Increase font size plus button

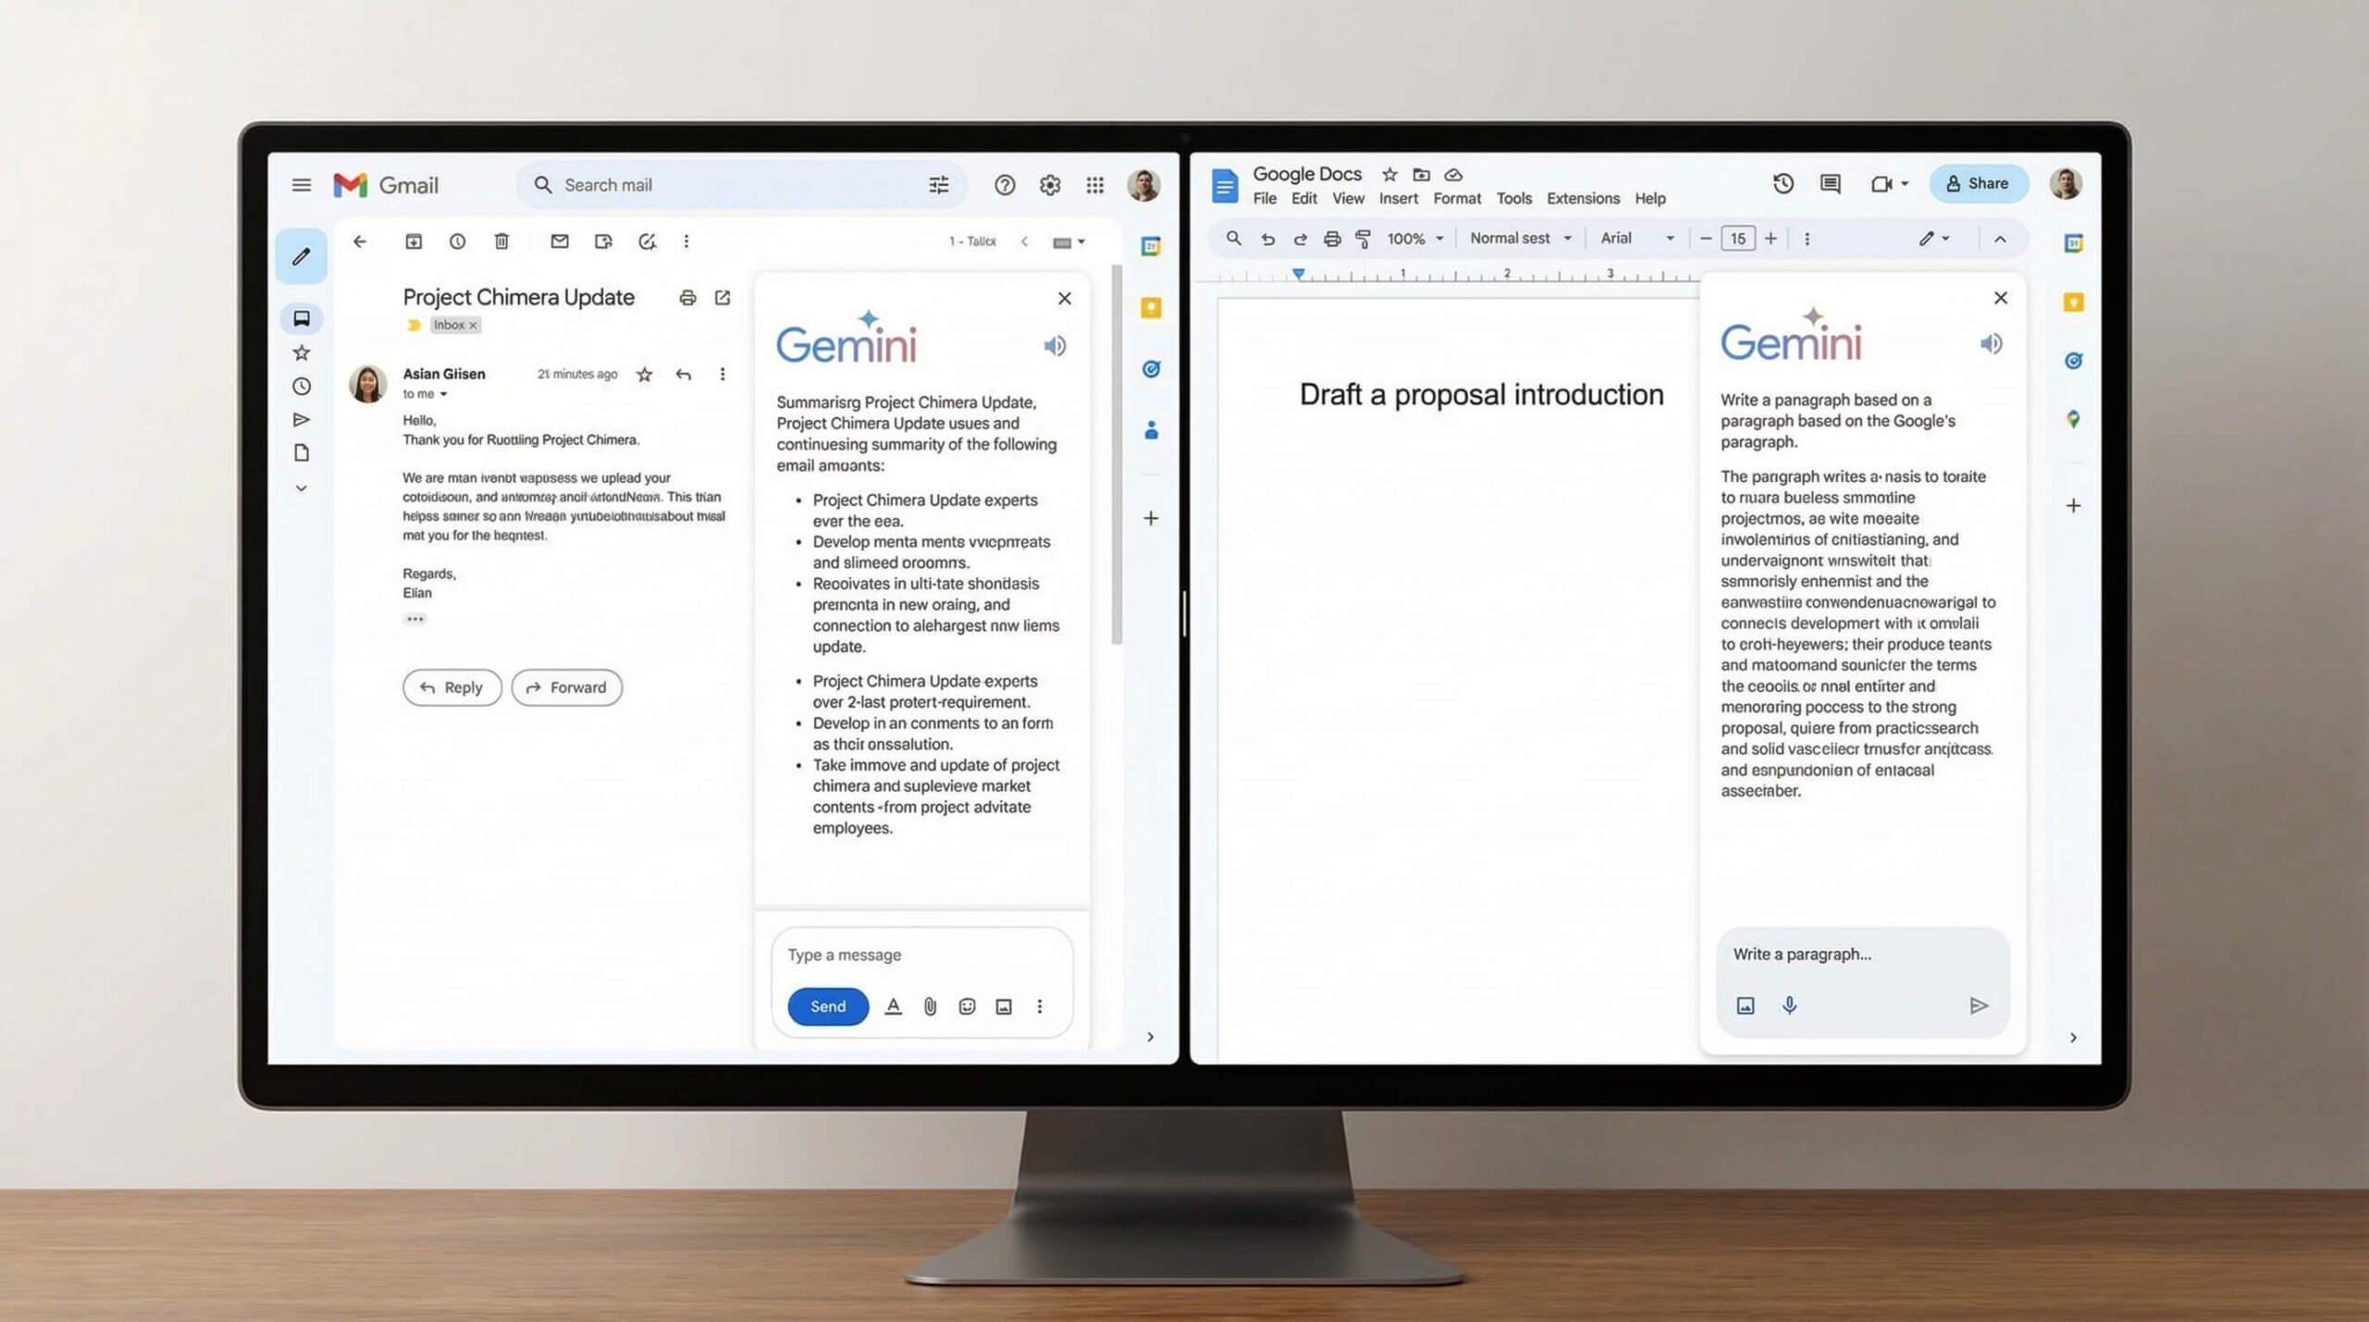tap(1770, 239)
